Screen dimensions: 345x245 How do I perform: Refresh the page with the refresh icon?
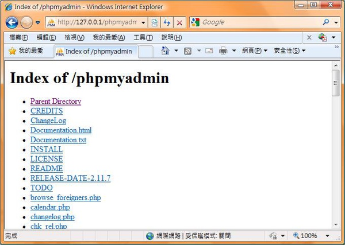[167, 22]
